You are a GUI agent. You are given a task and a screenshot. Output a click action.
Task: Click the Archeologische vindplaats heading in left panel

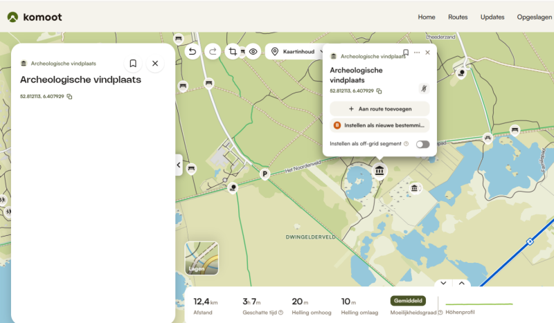[80, 80]
